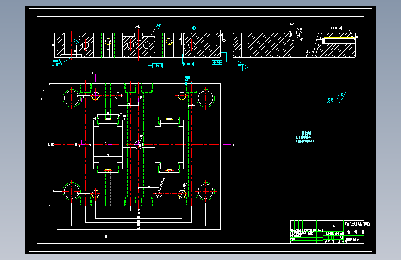This screenshot has height=260, width=401.
Task: Pick the top-left guide hole circle in plan view
Action: click(x=72, y=98)
